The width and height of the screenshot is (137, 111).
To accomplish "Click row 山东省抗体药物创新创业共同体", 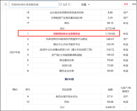I will pyautogui.click(x=67, y=12).
